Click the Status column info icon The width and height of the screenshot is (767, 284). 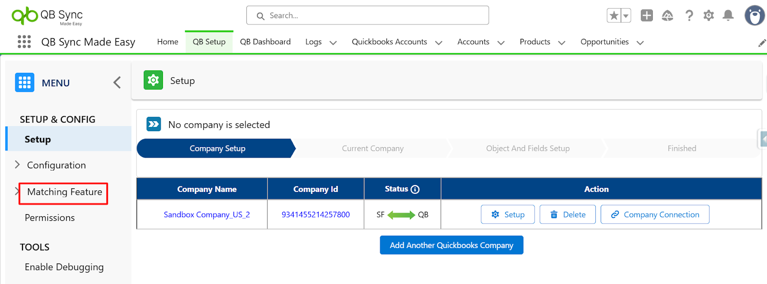[415, 189]
